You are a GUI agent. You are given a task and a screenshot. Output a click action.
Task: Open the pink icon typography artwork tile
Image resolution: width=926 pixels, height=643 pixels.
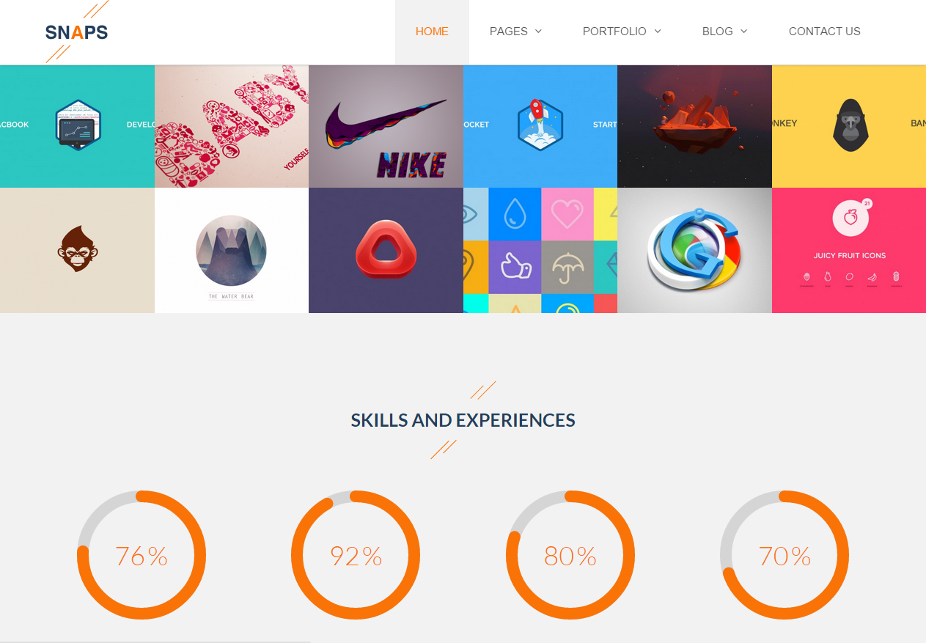(232, 126)
